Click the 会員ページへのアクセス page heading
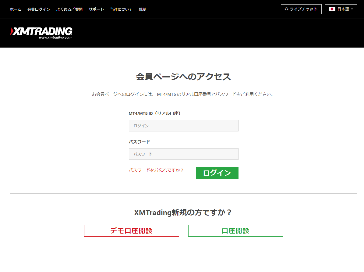Image resolution: width=364 pixels, height=272 pixels. 183,77
